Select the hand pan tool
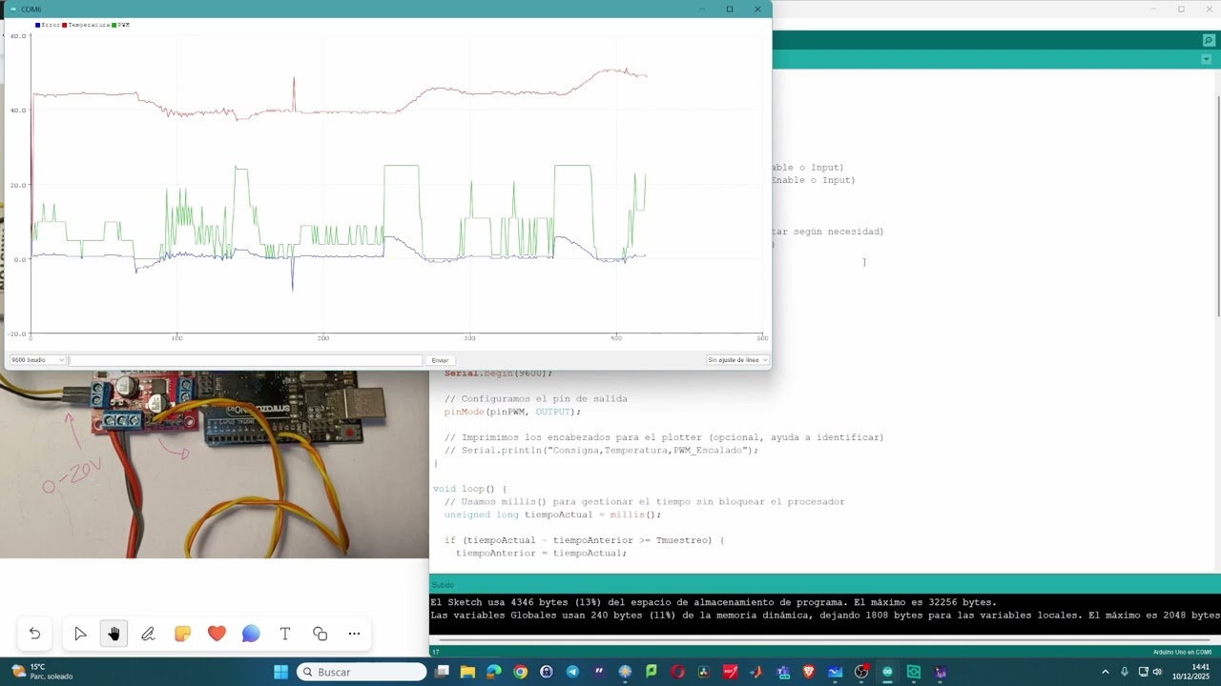This screenshot has height=686, width=1221. (x=114, y=634)
